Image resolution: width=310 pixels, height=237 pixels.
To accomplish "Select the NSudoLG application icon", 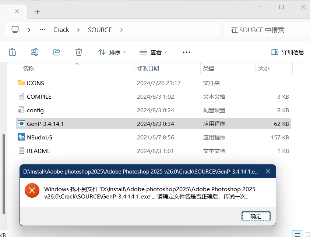I will (21, 137).
